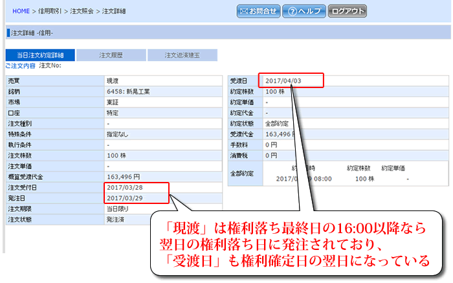Click the 概算受渡代金 value 163,496 円
This screenshot has height=283, width=453.
(x=125, y=177)
